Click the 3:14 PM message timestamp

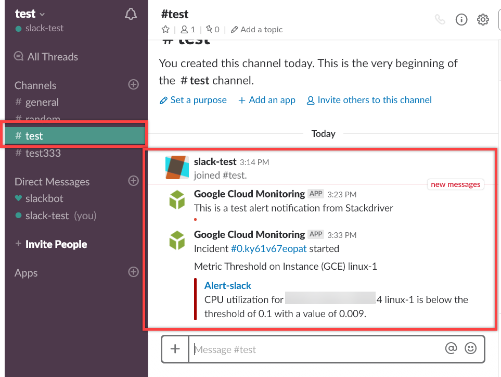pyautogui.click(x=254, y=162)
